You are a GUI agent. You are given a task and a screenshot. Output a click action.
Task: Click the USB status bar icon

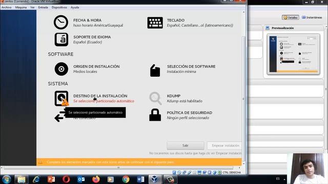click(x=190, y=173)
